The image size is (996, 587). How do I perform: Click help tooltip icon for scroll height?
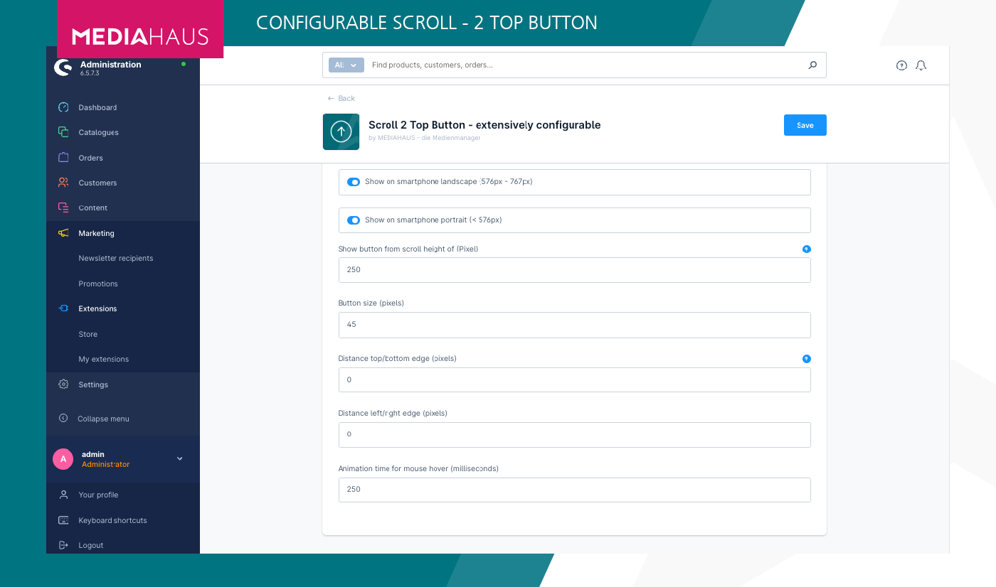(x=806, y=249)
